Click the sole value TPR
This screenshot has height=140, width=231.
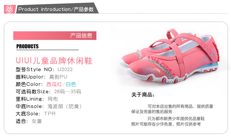(x=50, y=114)
